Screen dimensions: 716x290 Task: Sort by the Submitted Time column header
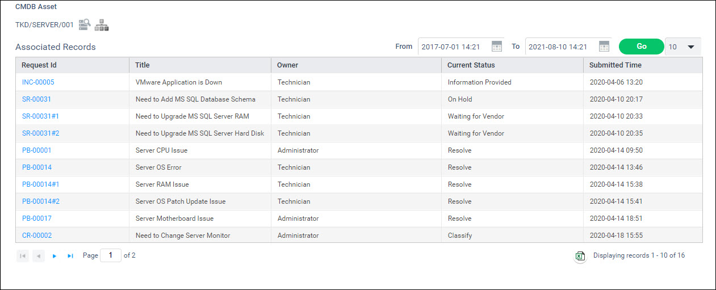[615, 65]
